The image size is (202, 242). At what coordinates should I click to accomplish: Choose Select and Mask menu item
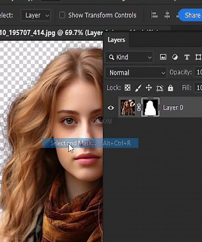[x=90, y=143]
